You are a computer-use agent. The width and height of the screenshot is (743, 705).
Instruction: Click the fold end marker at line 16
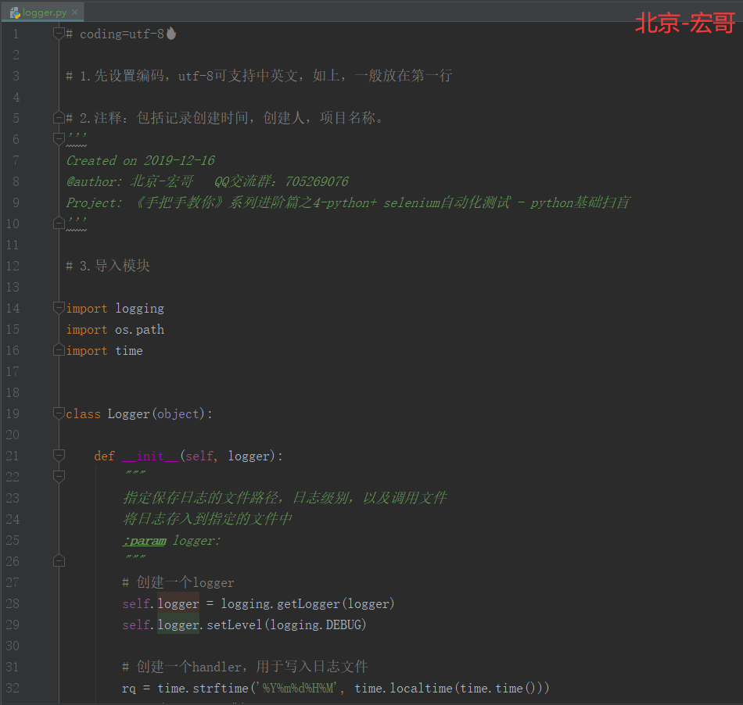59,350
